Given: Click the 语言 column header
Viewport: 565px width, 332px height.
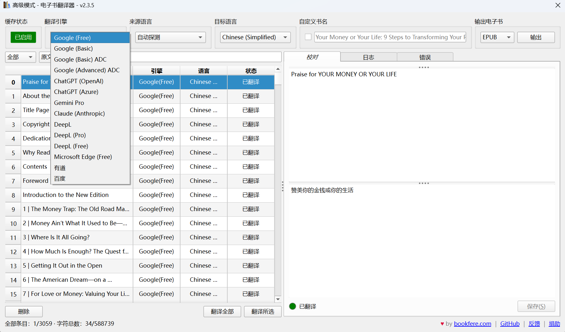Looking at the screenshot, I should 204,71.
